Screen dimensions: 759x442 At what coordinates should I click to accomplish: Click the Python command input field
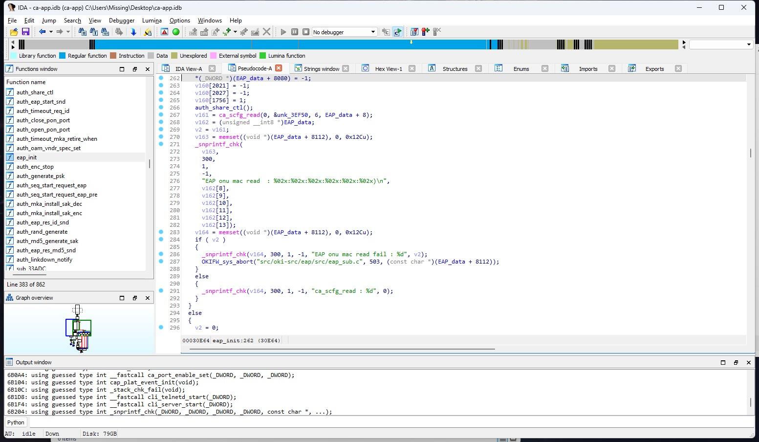pyautogui.click(x=391, y=422)
